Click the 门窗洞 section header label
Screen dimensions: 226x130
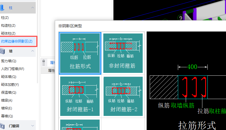pos(14,126)
